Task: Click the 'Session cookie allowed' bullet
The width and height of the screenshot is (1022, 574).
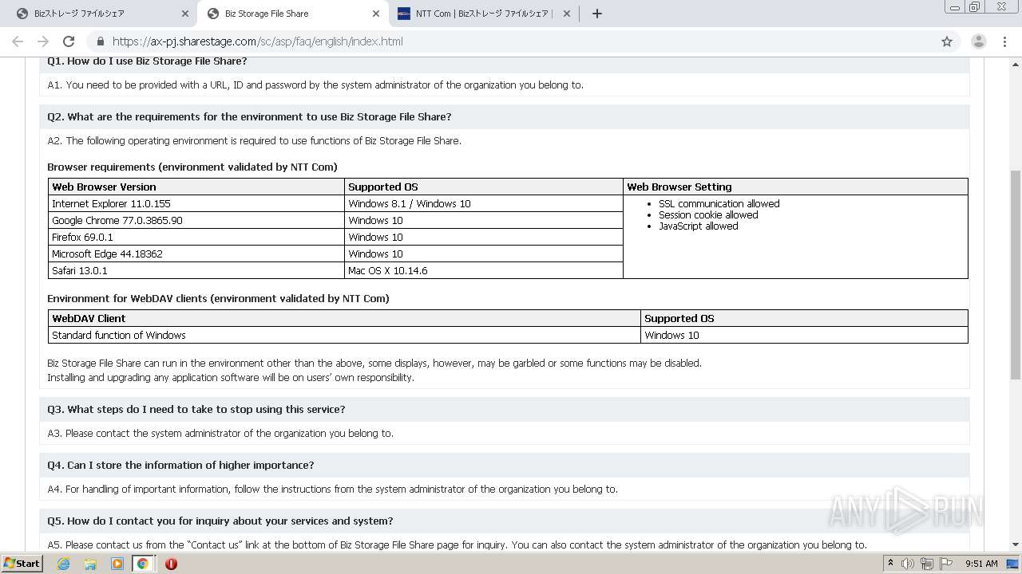Action: [708, 215]
